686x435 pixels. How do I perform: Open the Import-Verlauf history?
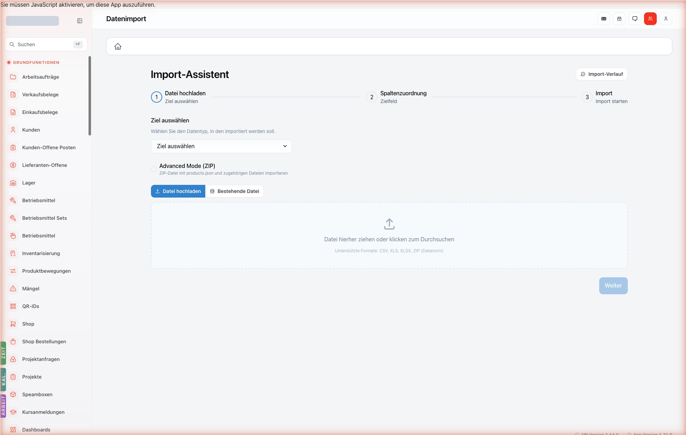602,74
